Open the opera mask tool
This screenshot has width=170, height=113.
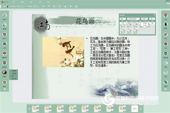(x=5, y=63)
